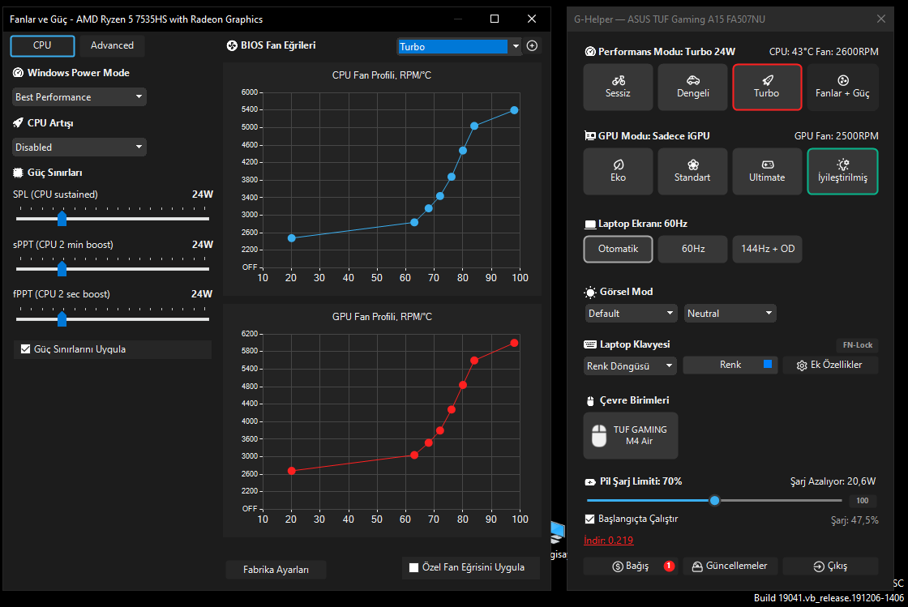Open the Turbo fan profile dropdown
Viewport: 908px width, 607px height.
[x=459, y=46]
